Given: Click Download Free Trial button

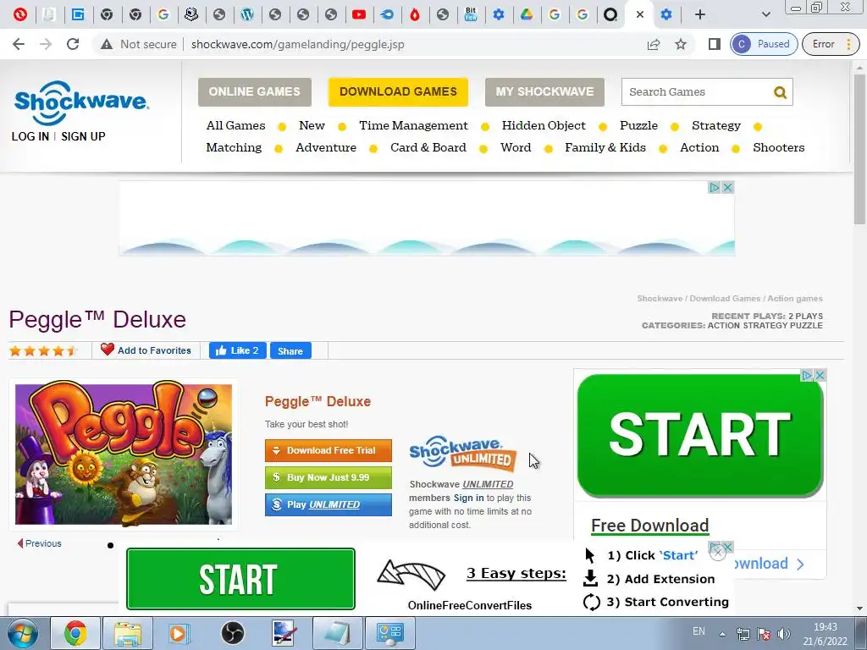Looking at the screenshot, I should click(x=328, y=450).
